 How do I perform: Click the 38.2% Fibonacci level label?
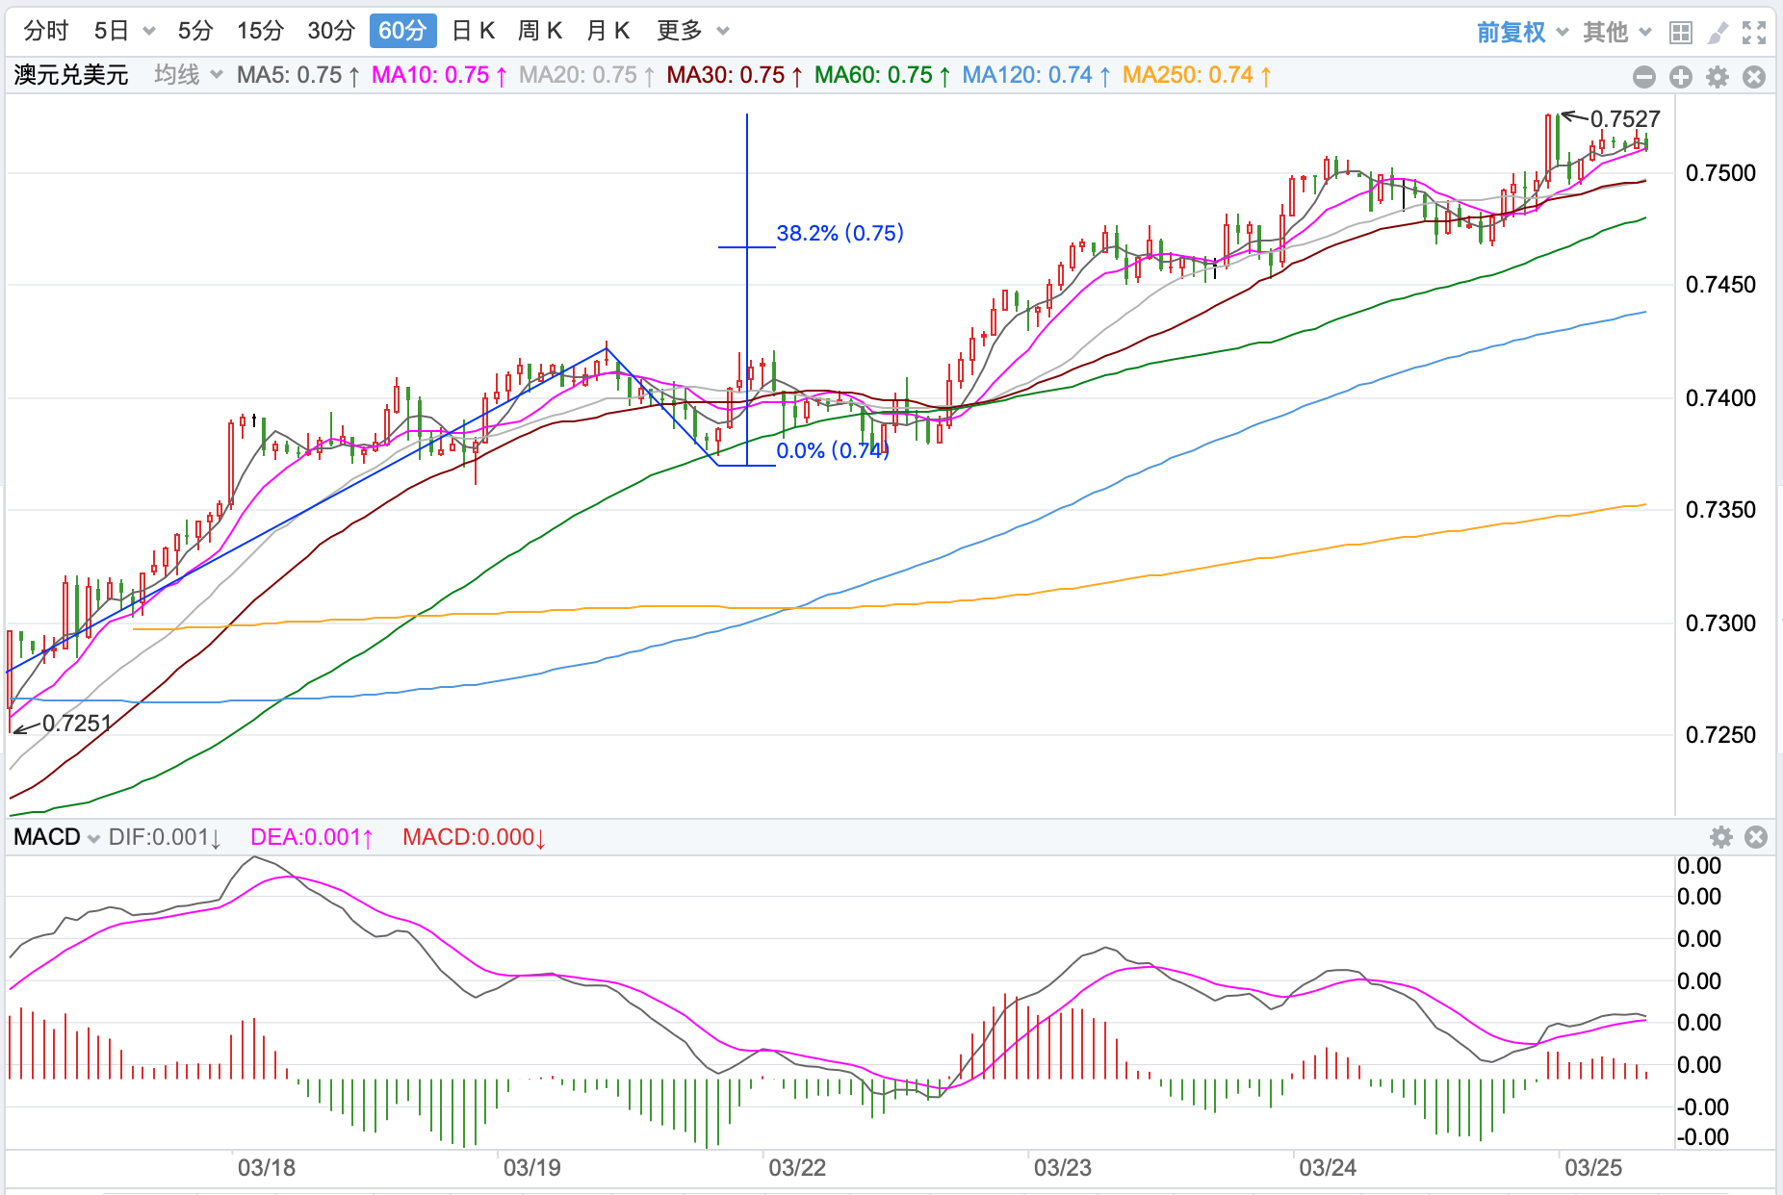(x=840, y=233)
